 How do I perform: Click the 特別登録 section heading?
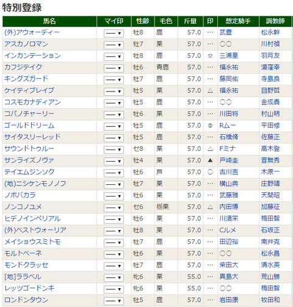[22, 8]
